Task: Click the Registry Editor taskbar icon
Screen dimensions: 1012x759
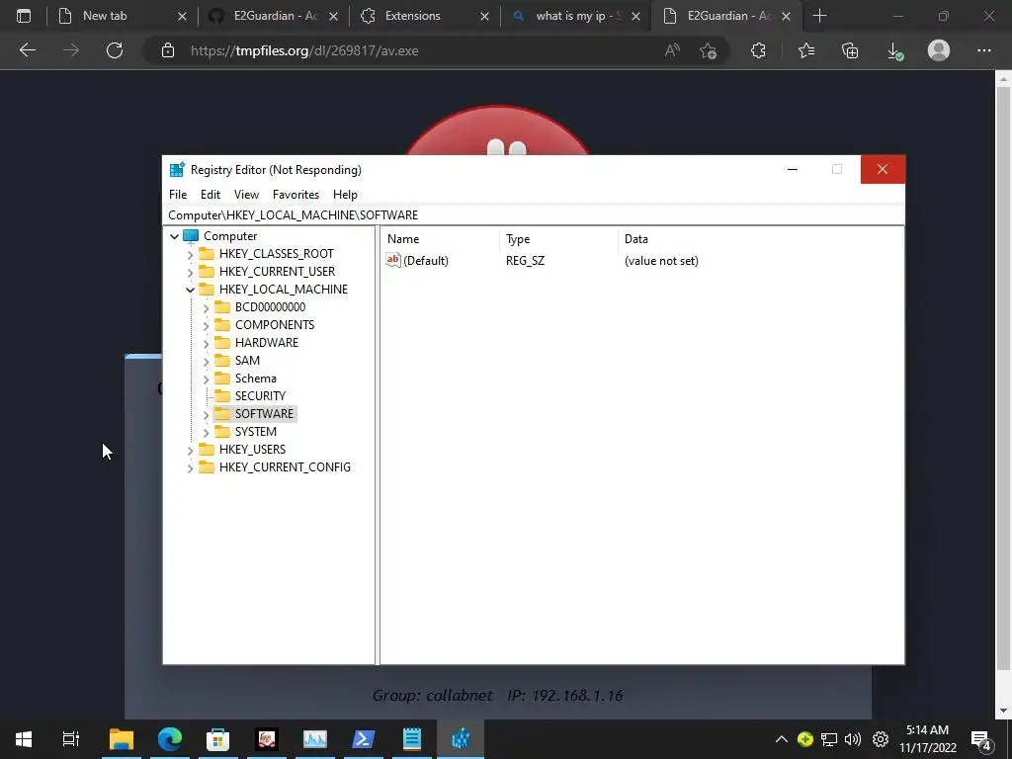Action: click(x=461, y=738)
